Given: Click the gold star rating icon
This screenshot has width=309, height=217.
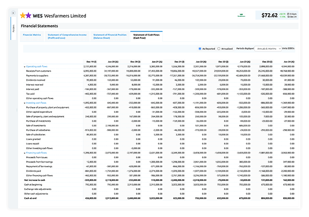Looking at the screenshot, I should [23, 15].
